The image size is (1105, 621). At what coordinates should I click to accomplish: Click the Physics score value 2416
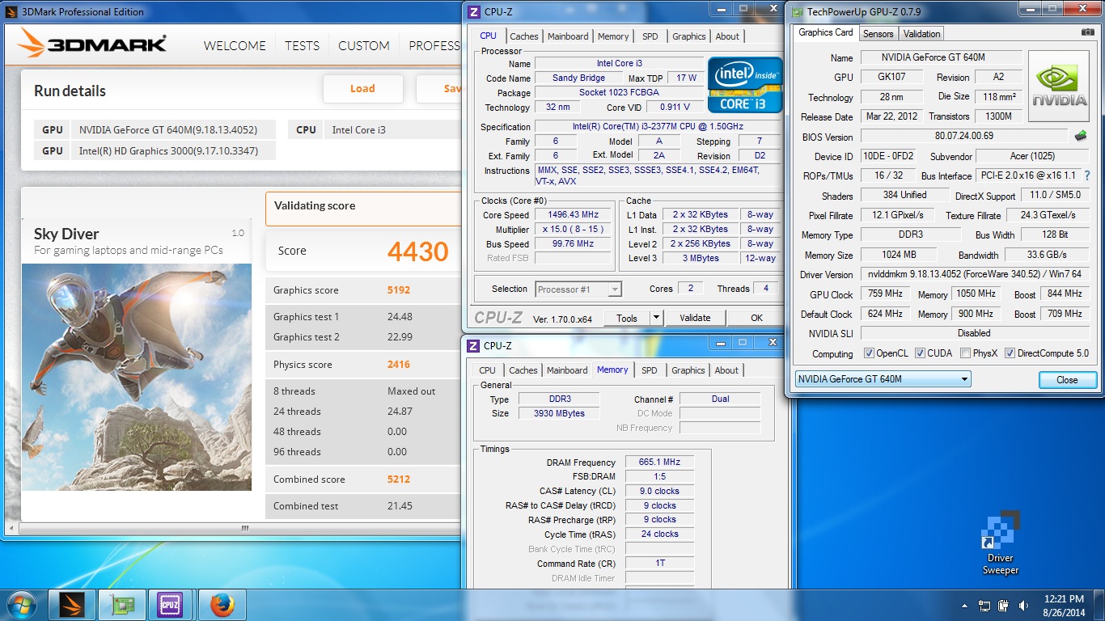pyautogui.click(x=398, y=365)
